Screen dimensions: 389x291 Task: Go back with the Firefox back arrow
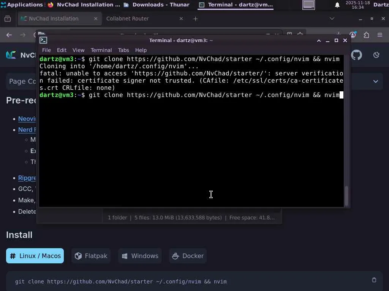9,35
